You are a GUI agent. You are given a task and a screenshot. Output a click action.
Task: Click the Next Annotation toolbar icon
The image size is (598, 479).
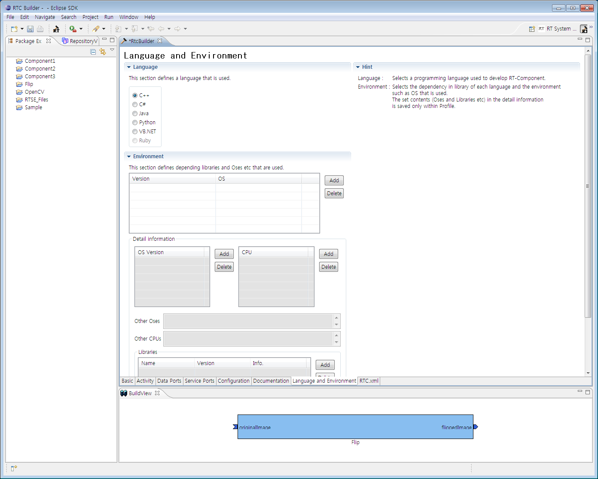(119, 29)
